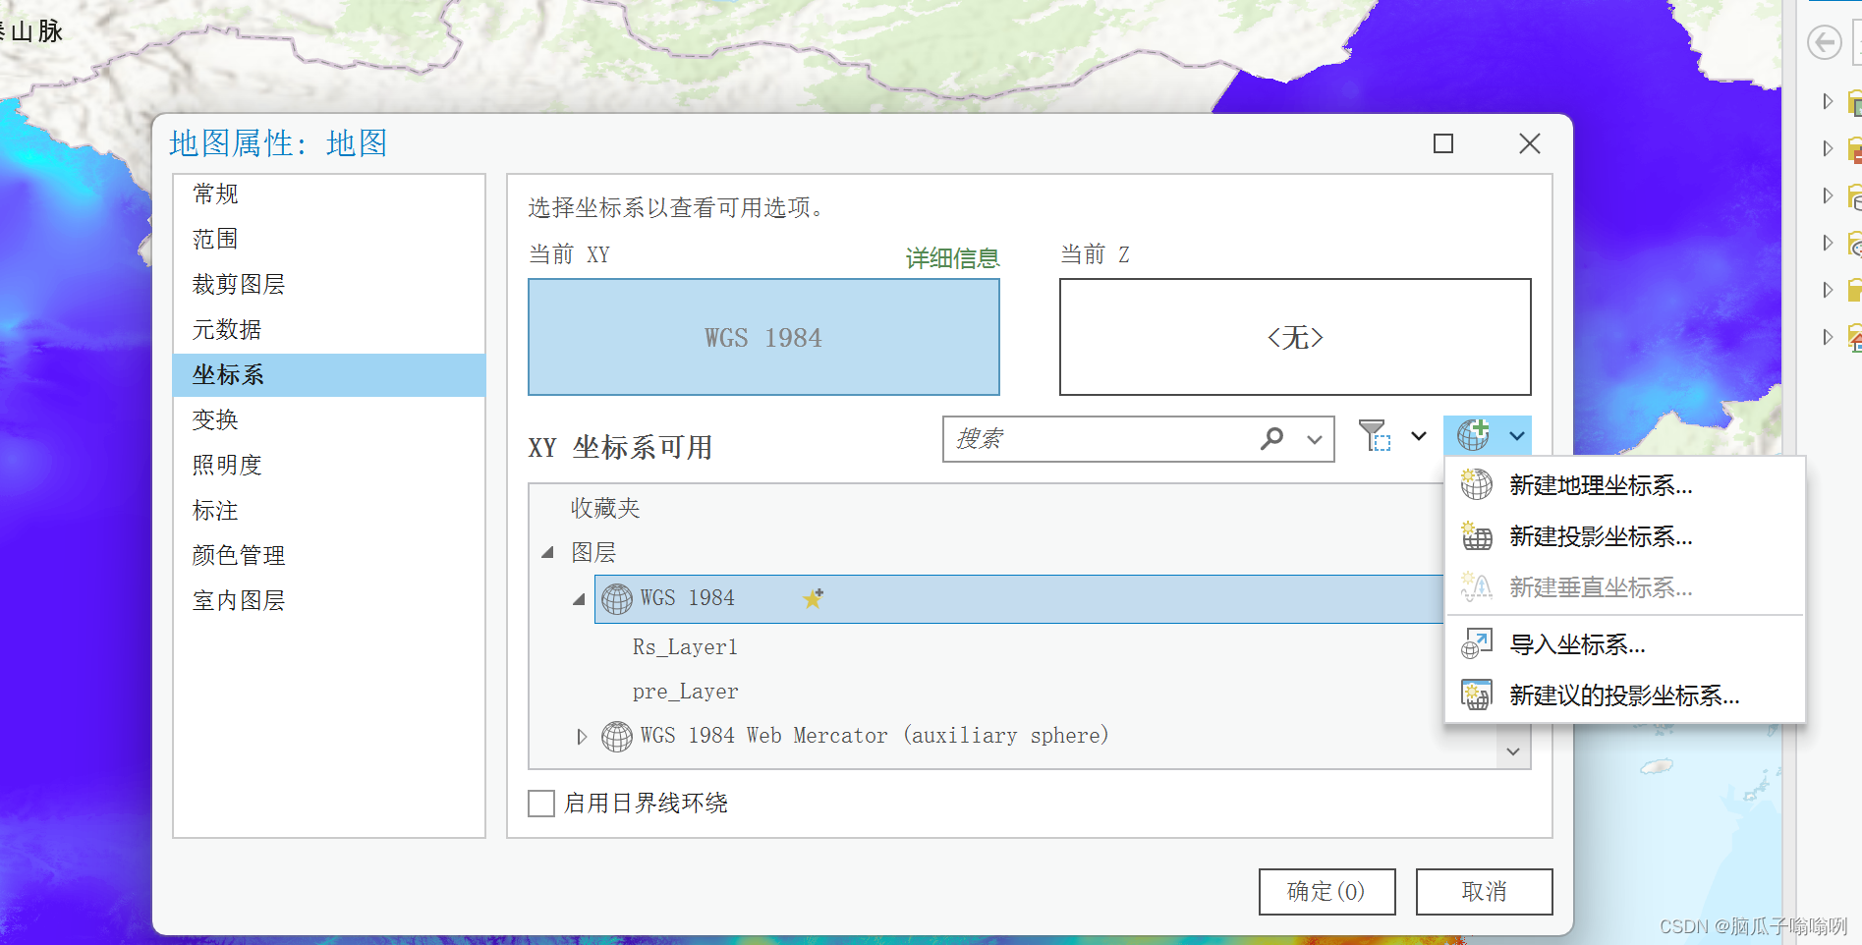
Task: Click the search magnifier in the search box
Action: [1272, 439]
